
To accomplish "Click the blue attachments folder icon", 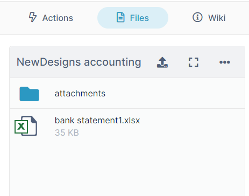I will tap(29, 94).
